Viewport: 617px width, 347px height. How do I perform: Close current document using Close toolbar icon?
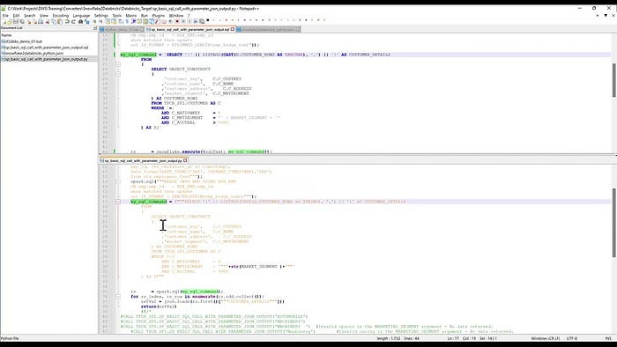click(29, 21)
